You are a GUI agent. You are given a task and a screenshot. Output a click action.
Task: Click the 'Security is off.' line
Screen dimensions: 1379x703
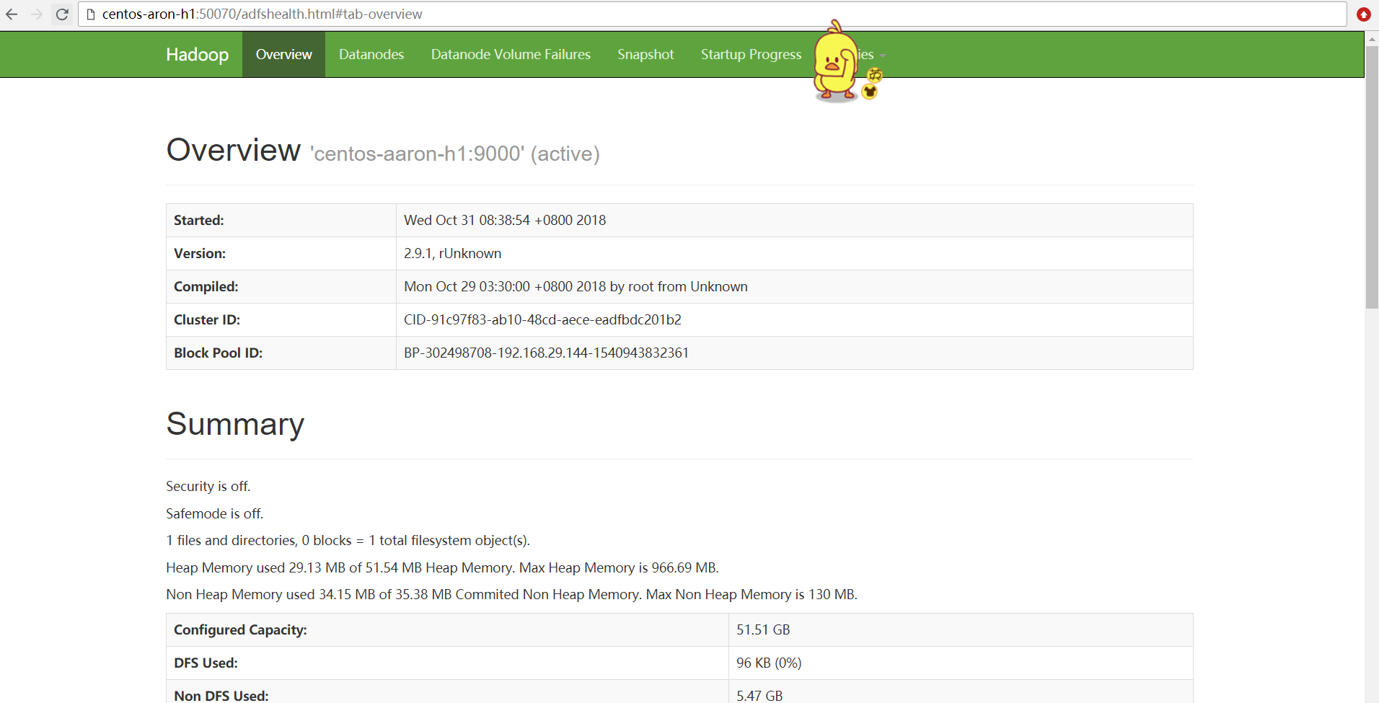208,487
